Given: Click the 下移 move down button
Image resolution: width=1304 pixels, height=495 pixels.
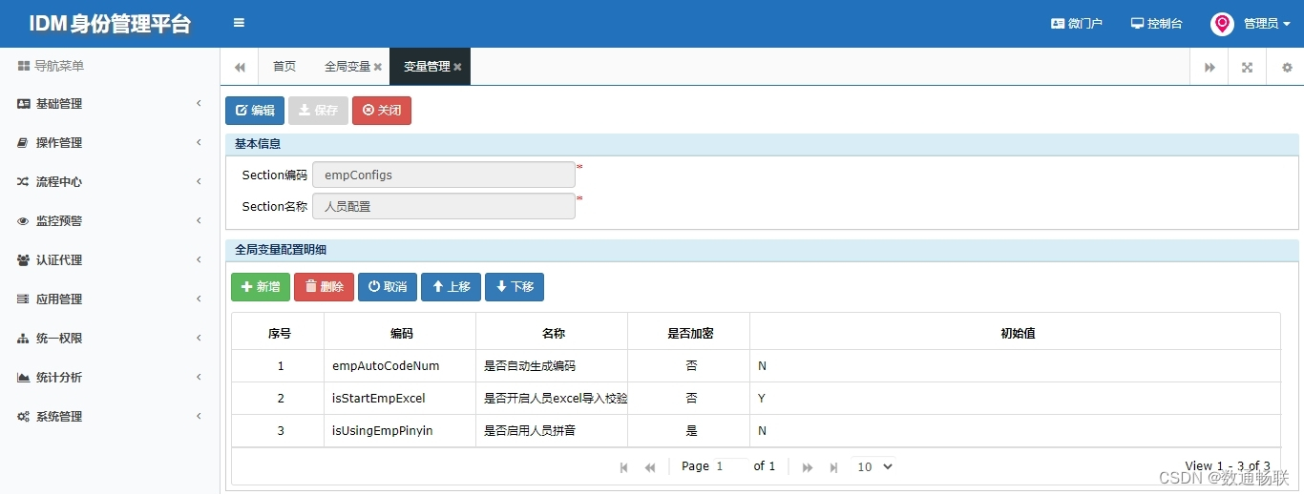Looking at the screenshot, I should (515, 287).
